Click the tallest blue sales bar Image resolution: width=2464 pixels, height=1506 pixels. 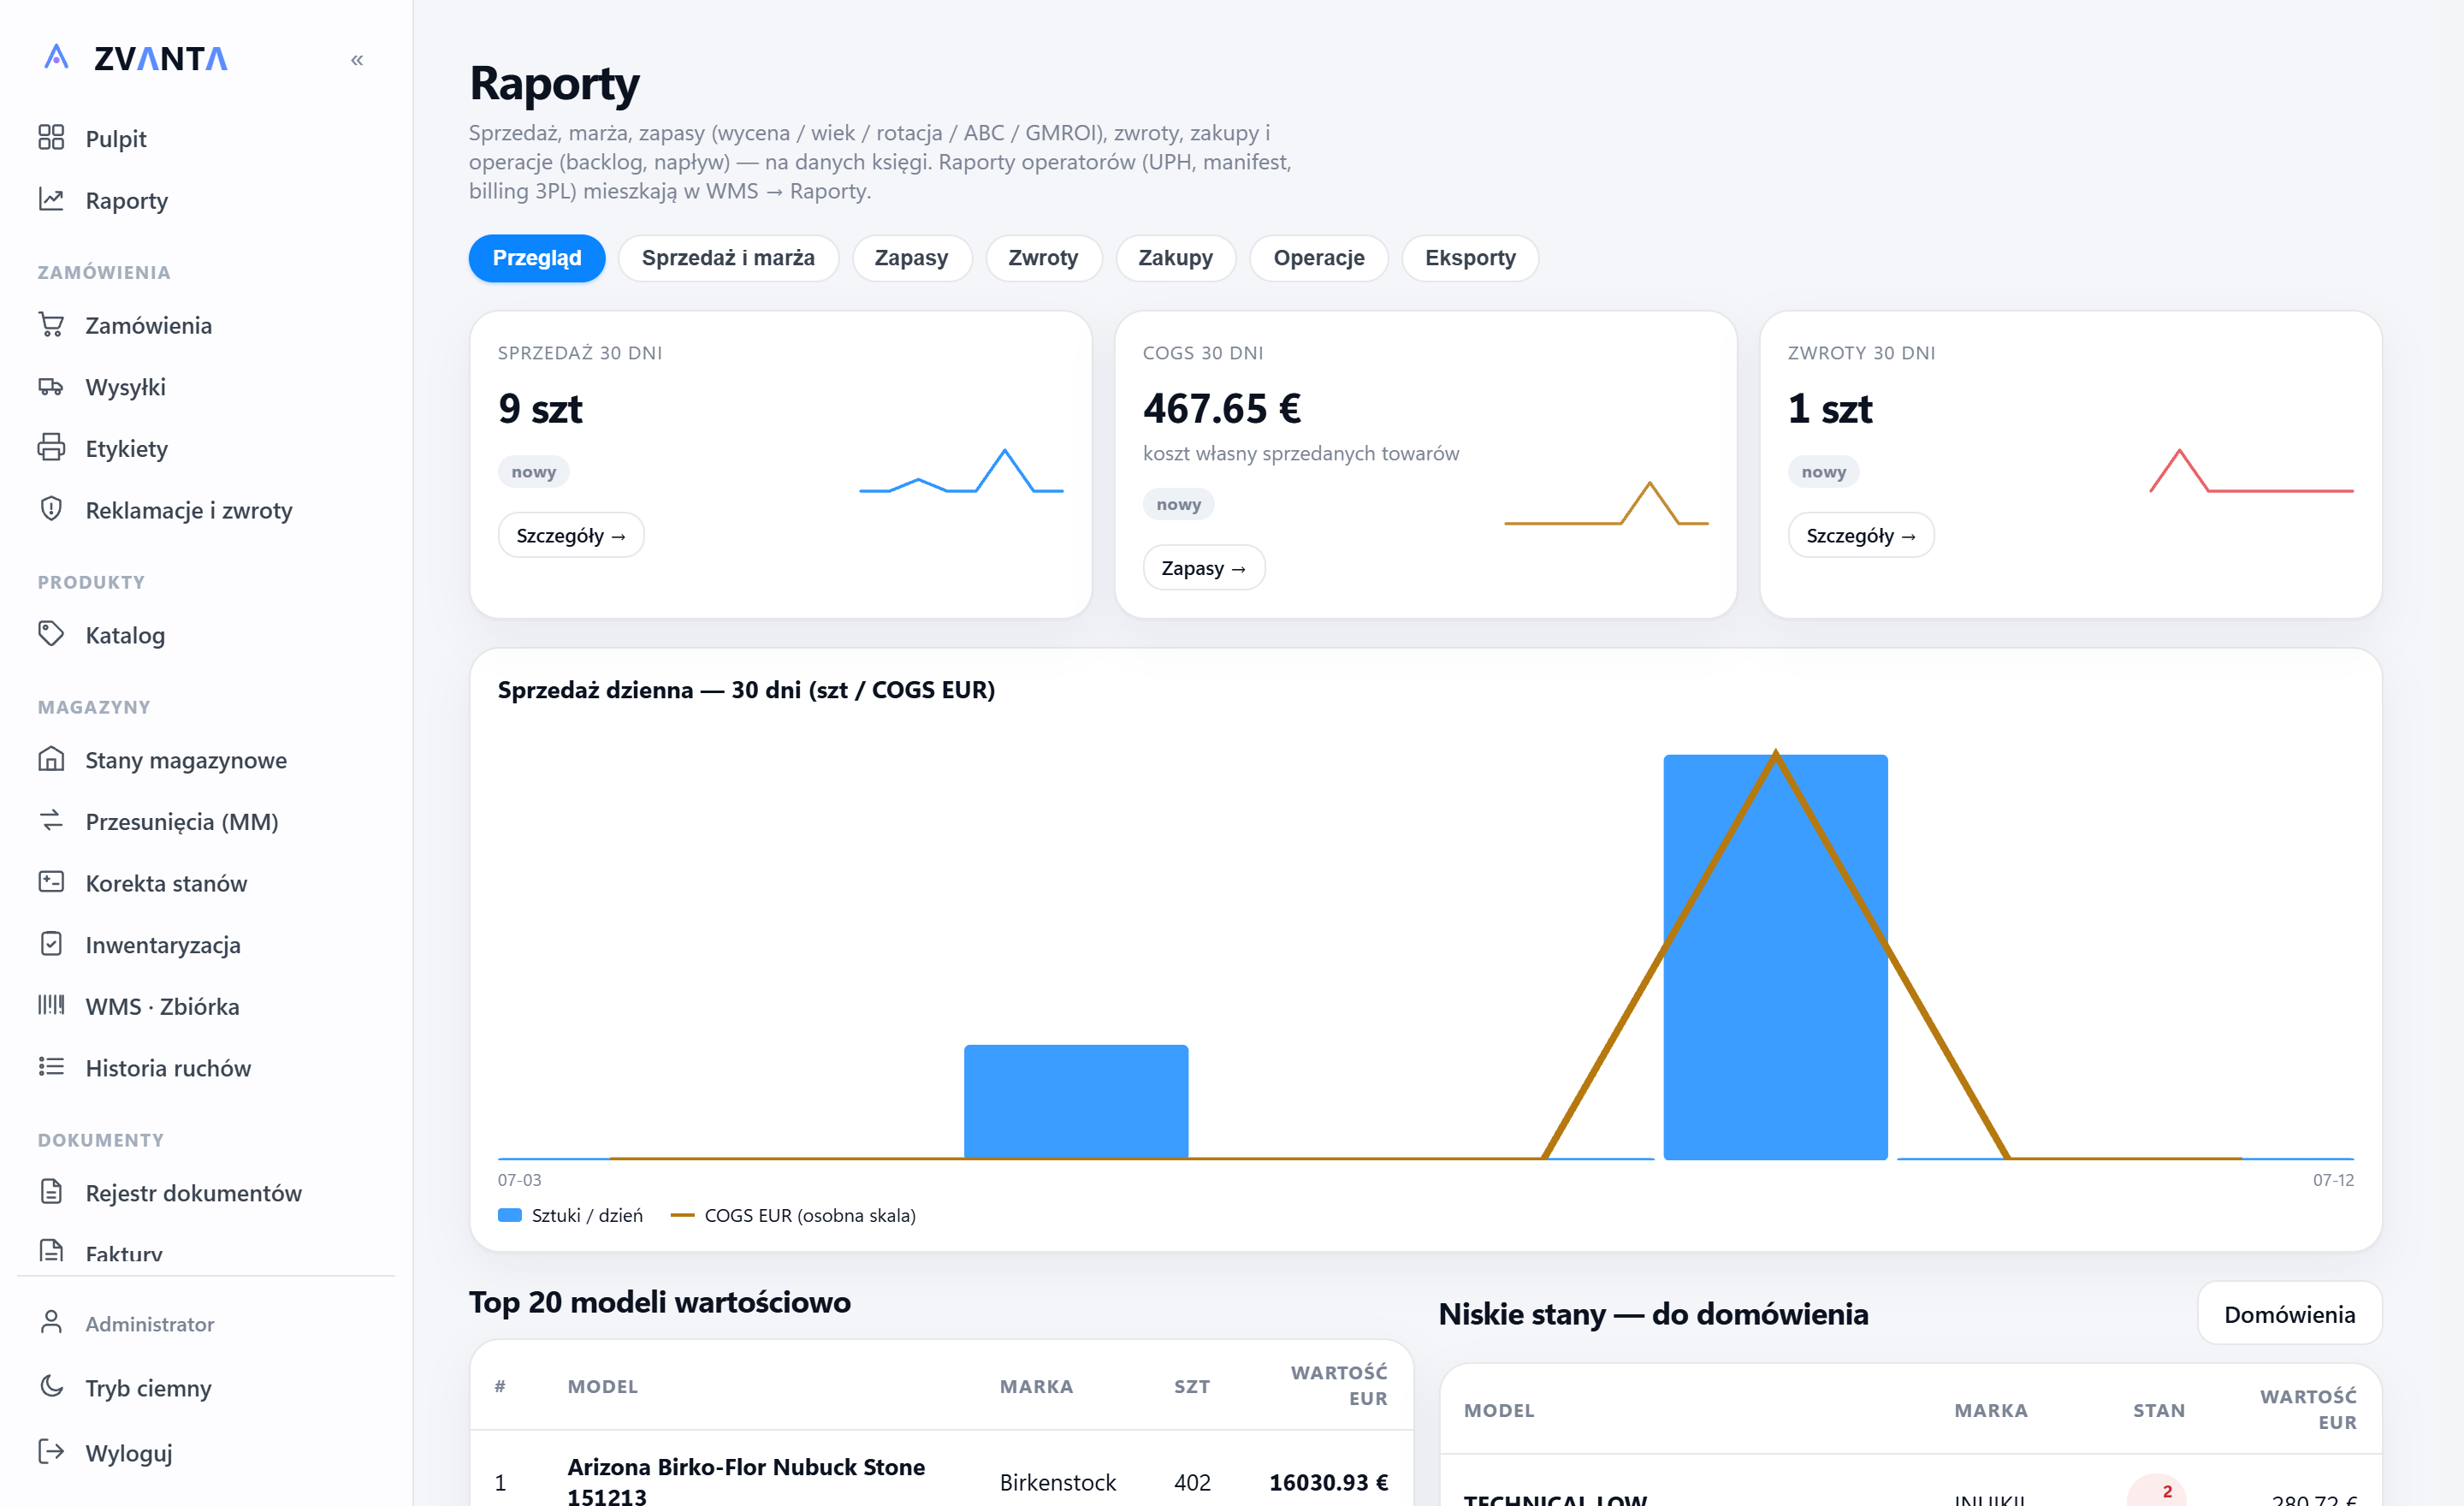coord(1775,957)
